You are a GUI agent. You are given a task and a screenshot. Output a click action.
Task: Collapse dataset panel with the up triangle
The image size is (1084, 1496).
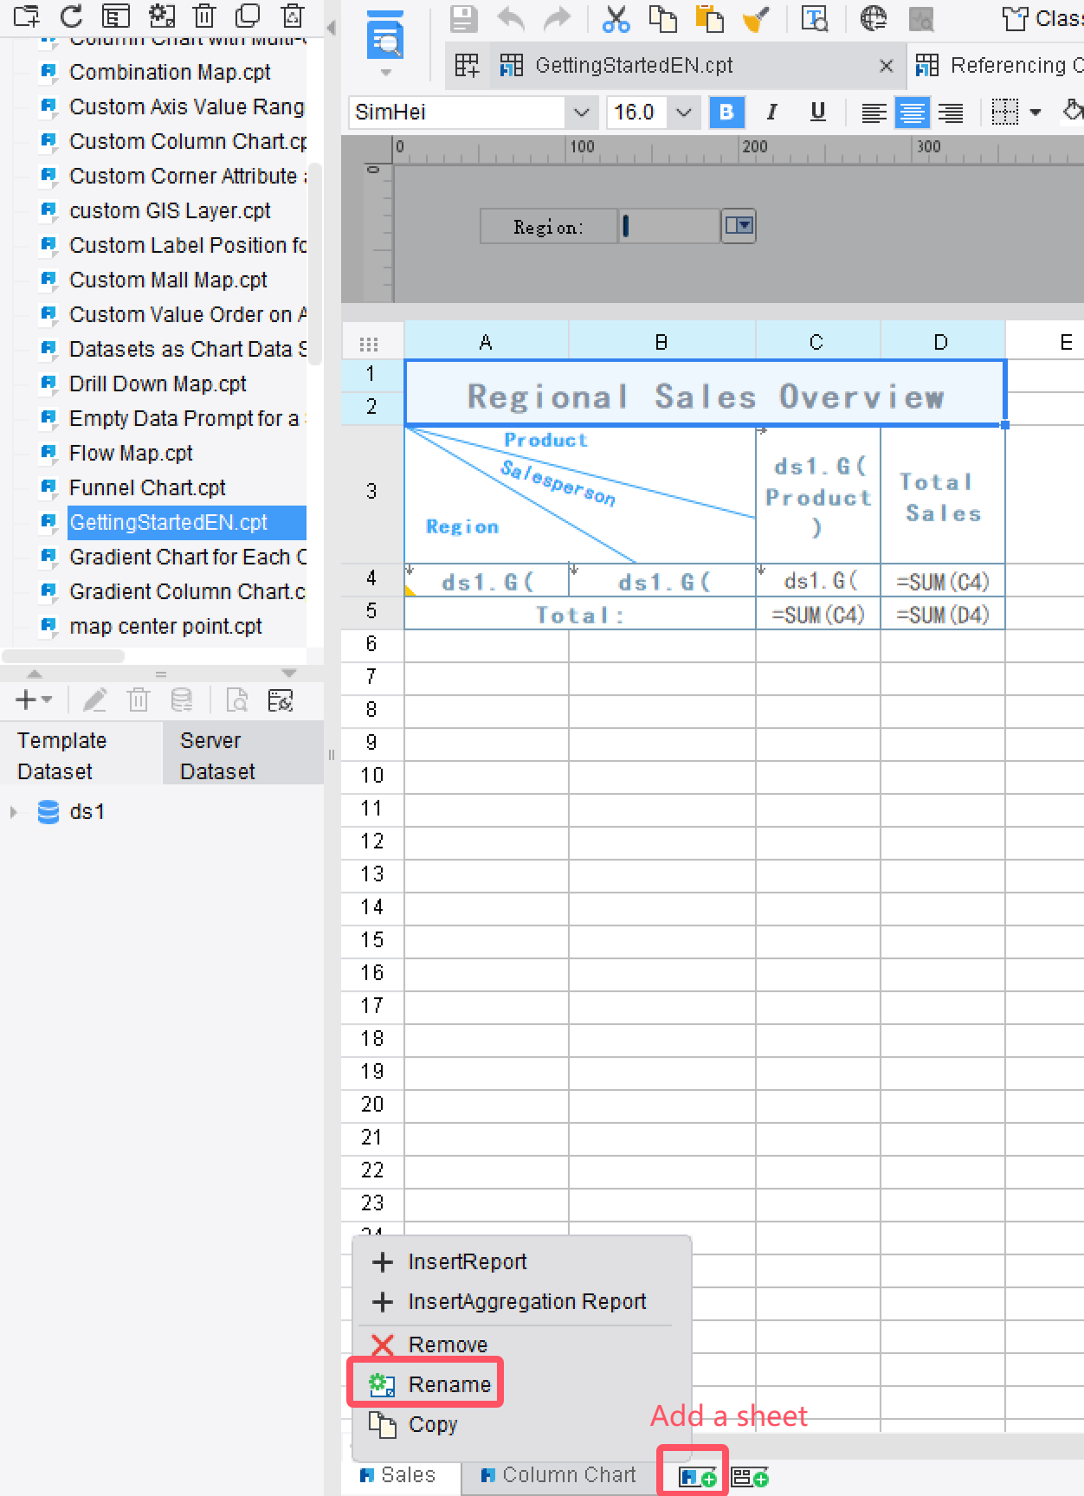[x=35, y=674]
